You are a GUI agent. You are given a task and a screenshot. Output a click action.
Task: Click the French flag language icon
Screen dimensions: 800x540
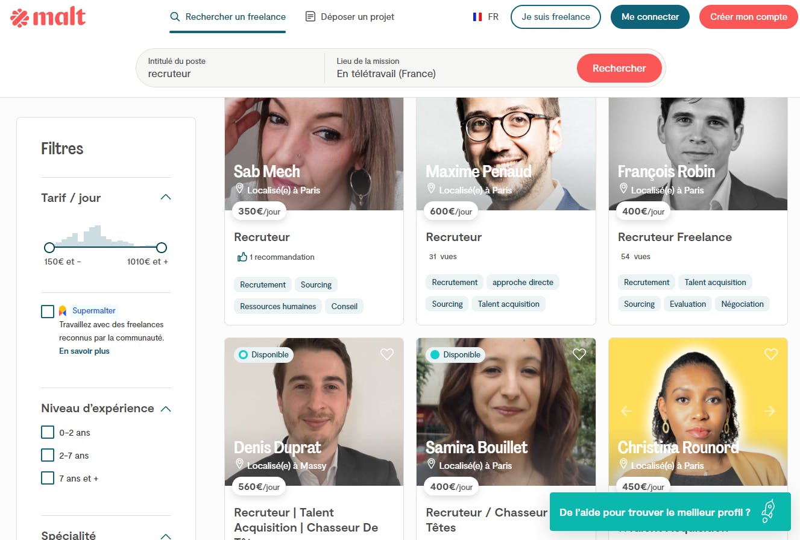(x=478, y=17)
